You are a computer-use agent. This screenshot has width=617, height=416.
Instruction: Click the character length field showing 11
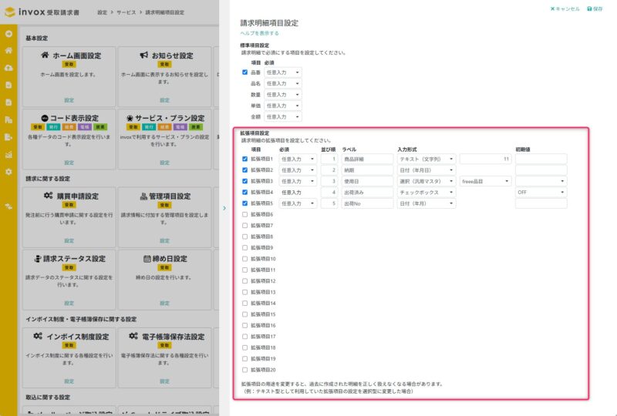[486, 159]
